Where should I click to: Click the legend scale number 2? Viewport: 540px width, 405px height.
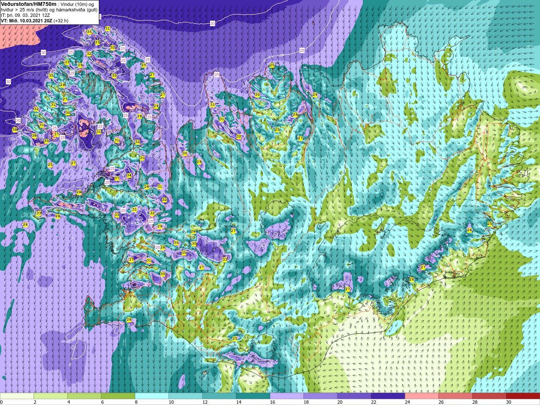tap(35, 402)
